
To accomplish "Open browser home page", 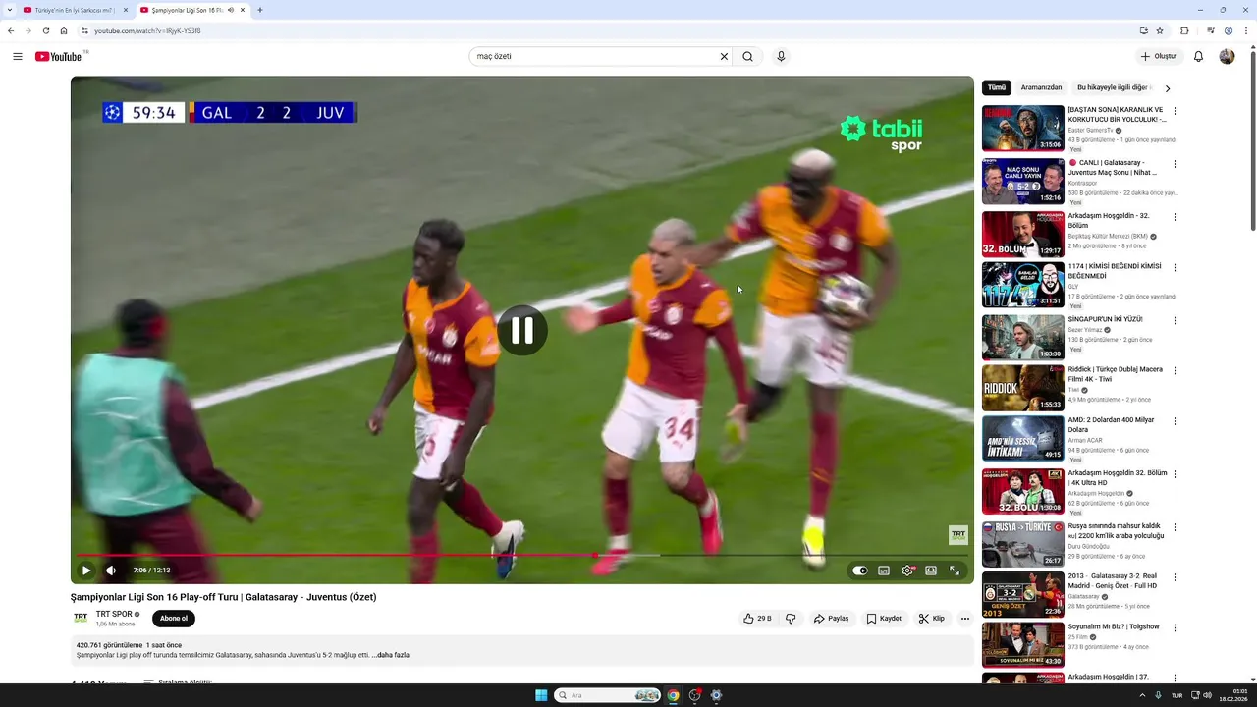I will click(64, 30).
